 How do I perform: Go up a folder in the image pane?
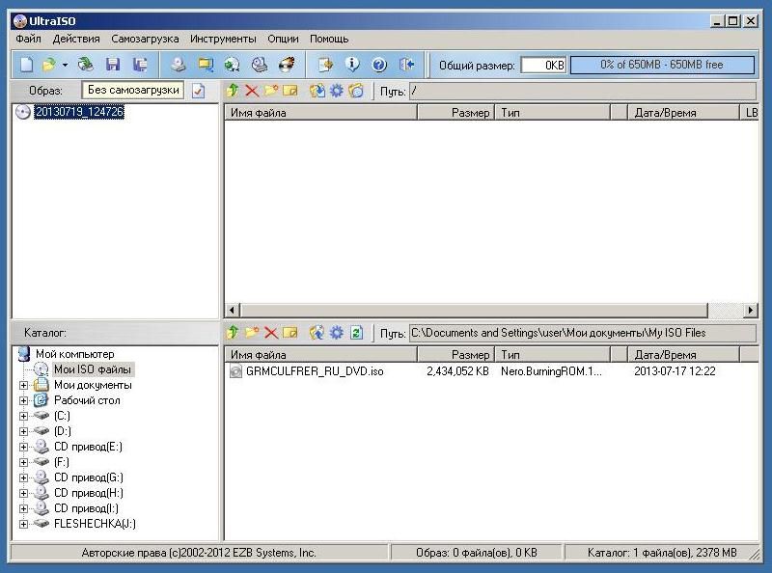[x=233, y=91]
